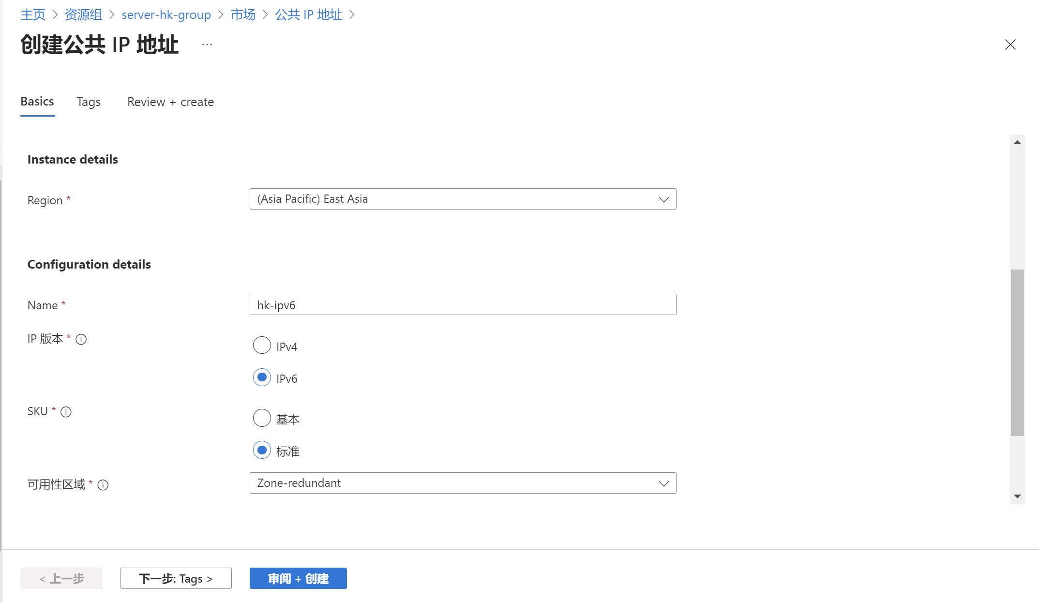Choose the 基本 SKU option

tap(262, 418)
